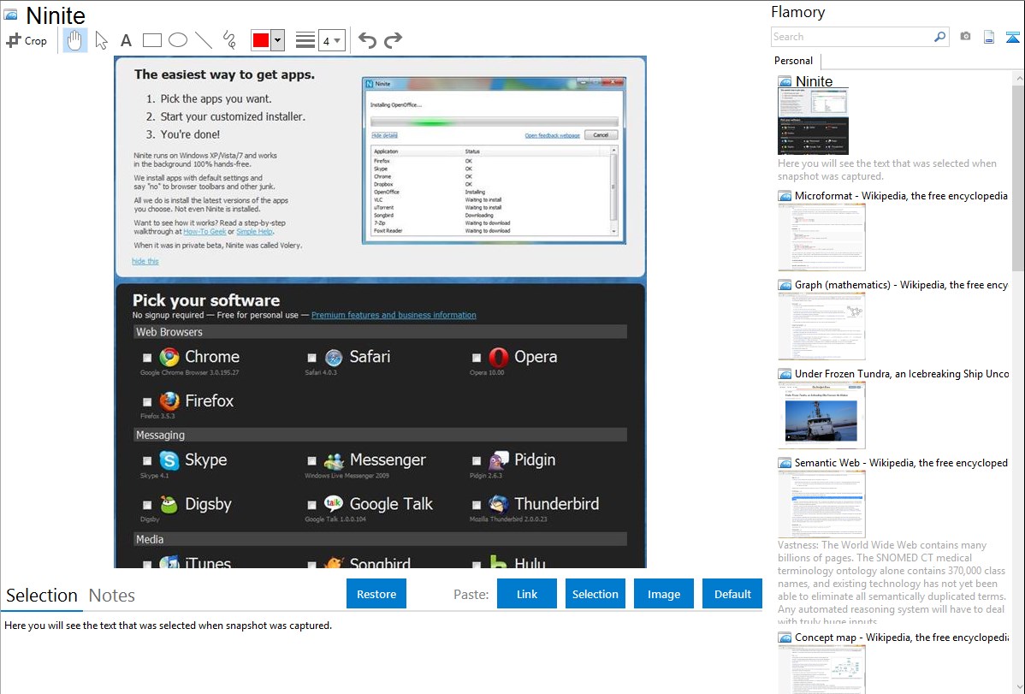Screen dimensions: 1025x694
Task: Click the blue collapse-to-top arrow icon
Action: tap(1012, 37)
